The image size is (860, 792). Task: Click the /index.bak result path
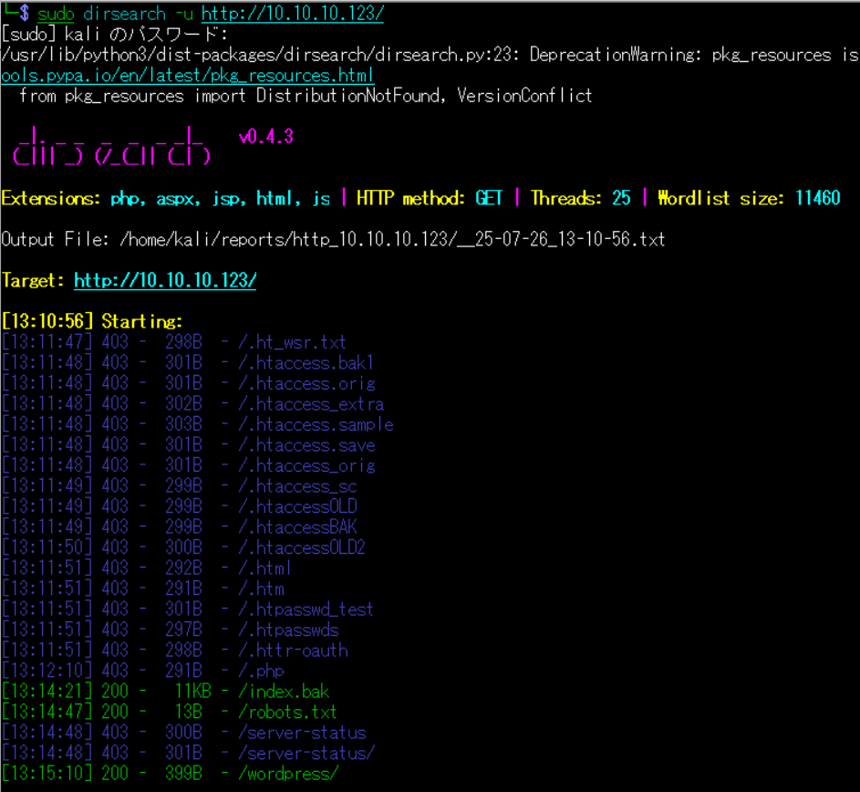(283, 692)
